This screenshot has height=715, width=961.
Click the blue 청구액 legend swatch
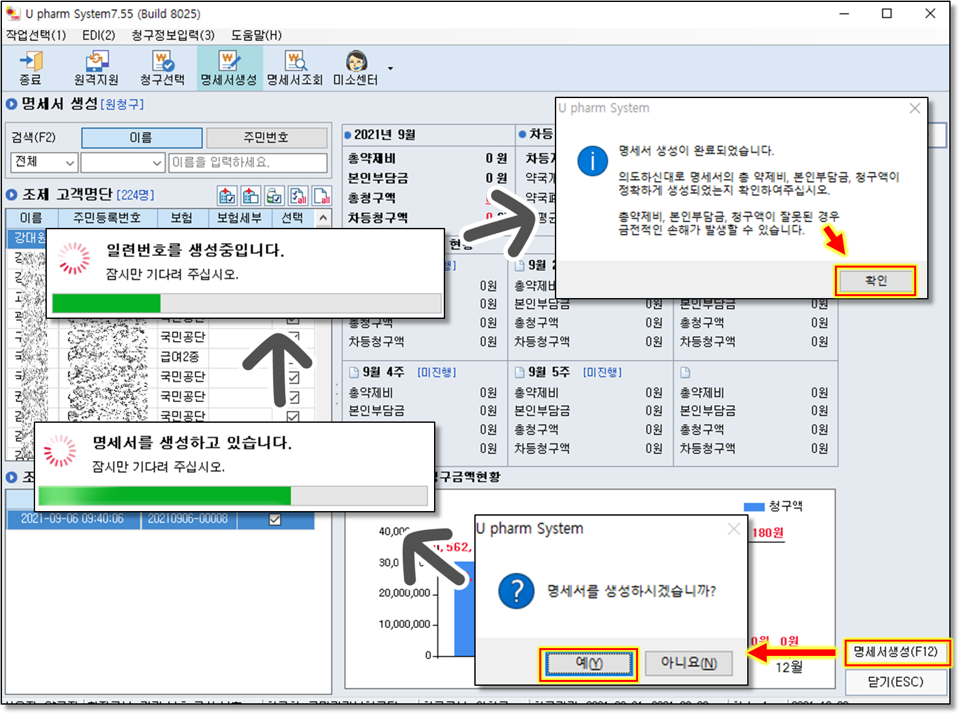(754, 507)
